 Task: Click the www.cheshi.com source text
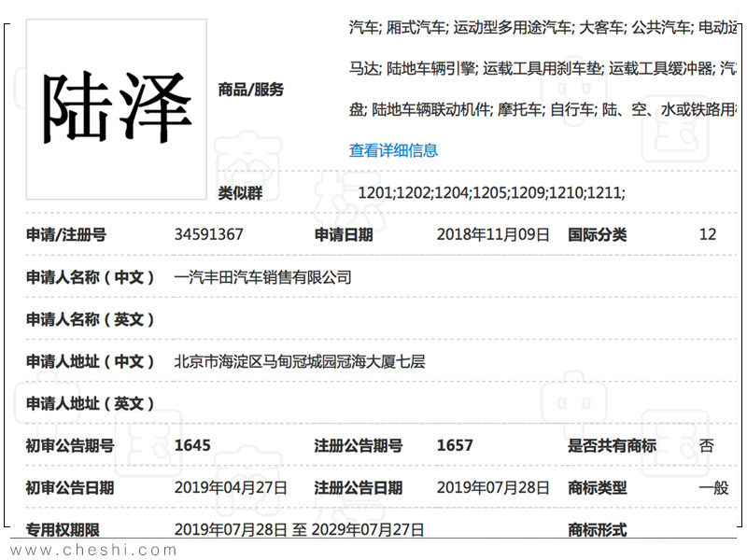tap(93, 550)
